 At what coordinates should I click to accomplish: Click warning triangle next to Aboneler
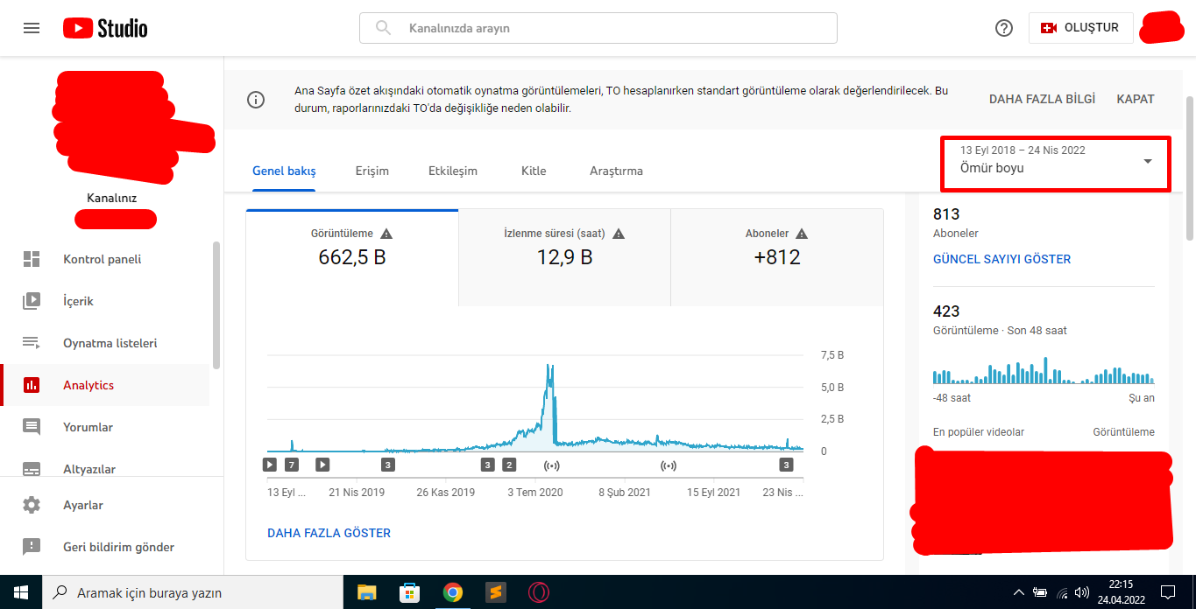(x=802, y=234)
